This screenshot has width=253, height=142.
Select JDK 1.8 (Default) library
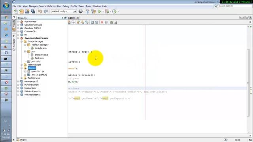(39, 75)
